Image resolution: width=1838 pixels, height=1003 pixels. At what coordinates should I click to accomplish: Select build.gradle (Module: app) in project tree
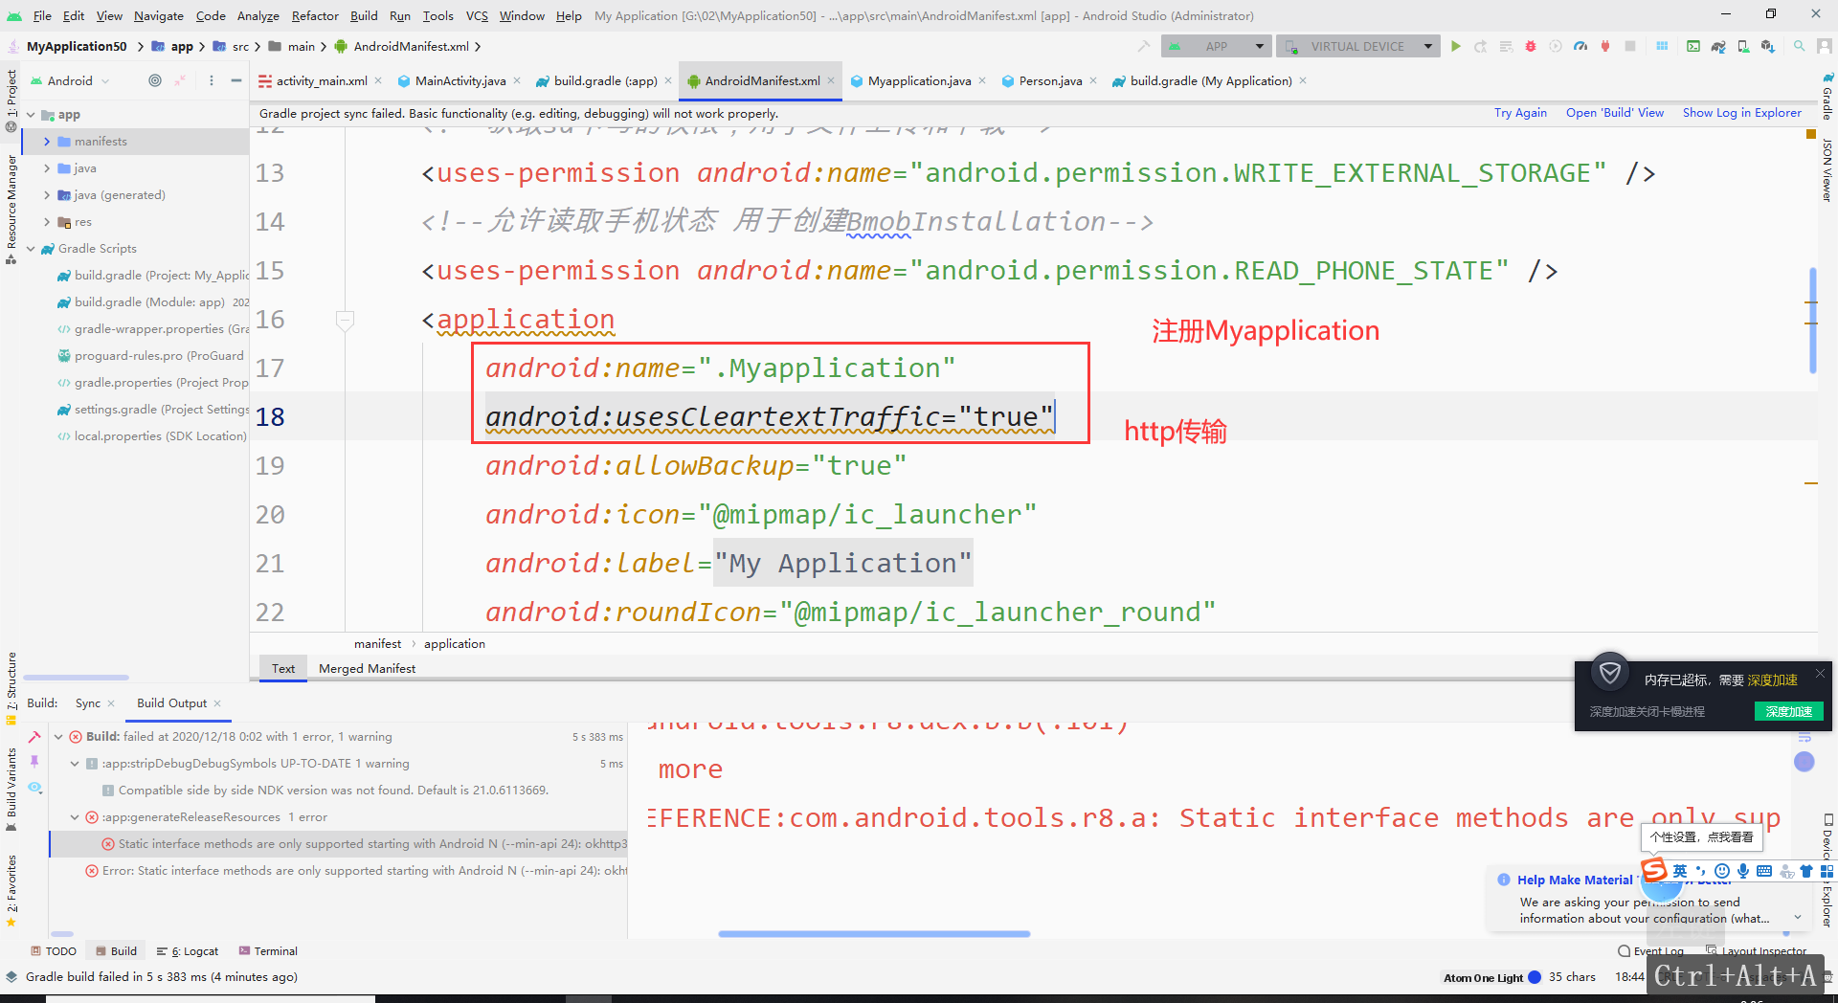click(x=149, y=302)
